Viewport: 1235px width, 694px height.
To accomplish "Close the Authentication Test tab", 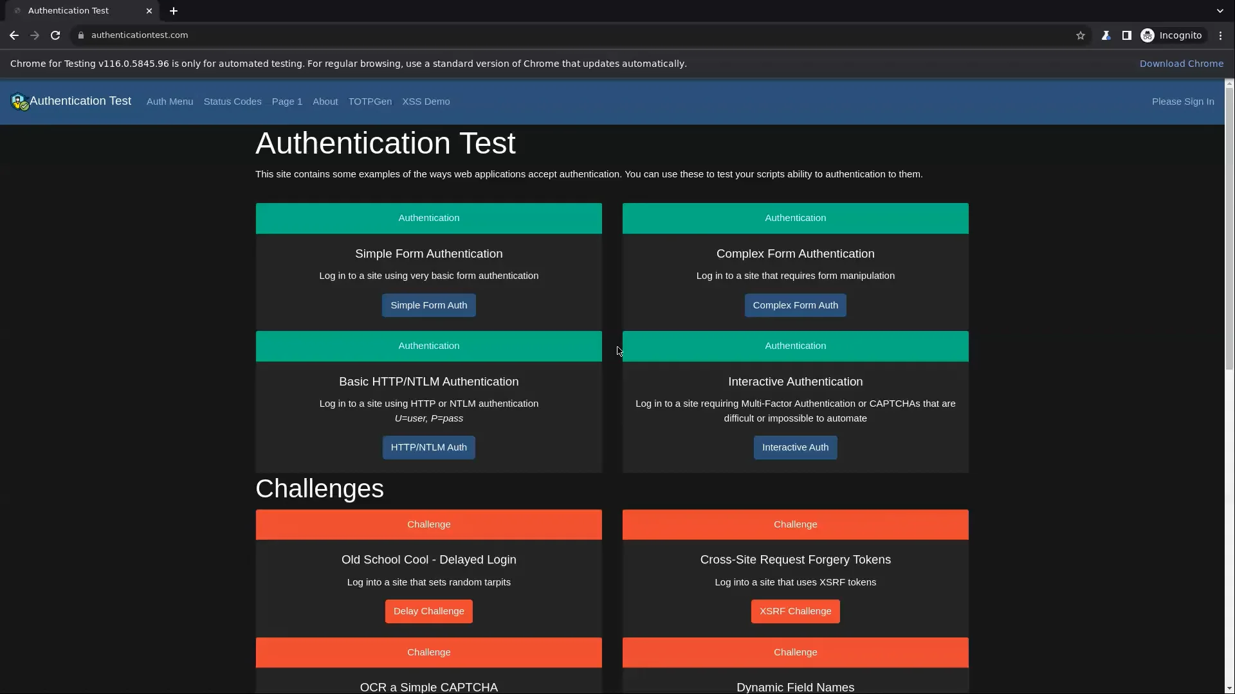I will tap(149, 11).
